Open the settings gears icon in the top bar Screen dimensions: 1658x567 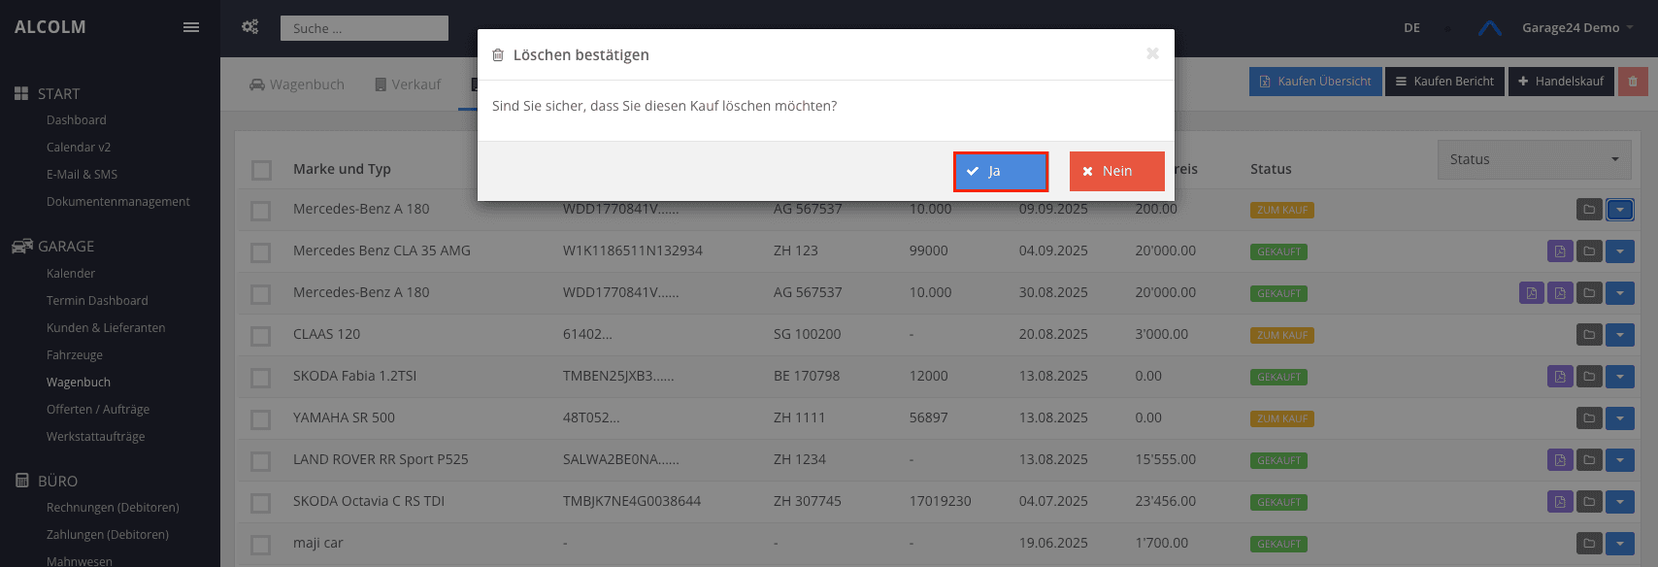249,27
